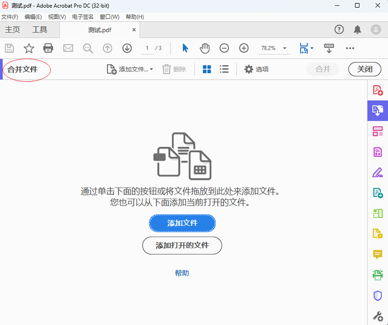Select the arrow selection tool
Image resolution: width=388 pixels, height=325 pixels.
(x=185, y=48)
